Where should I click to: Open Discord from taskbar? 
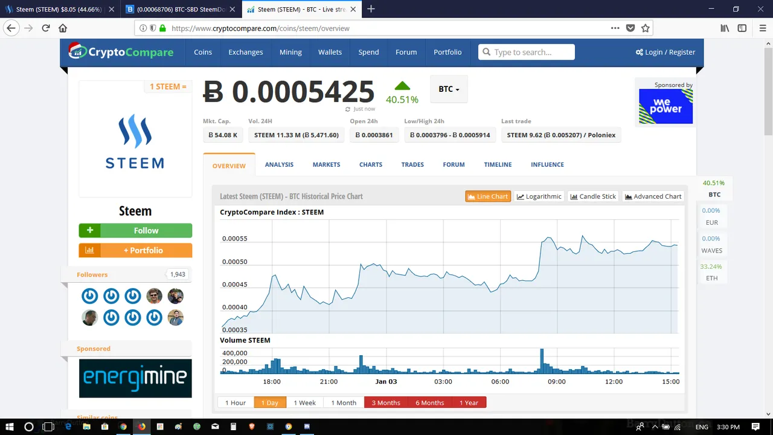[307, 427]
